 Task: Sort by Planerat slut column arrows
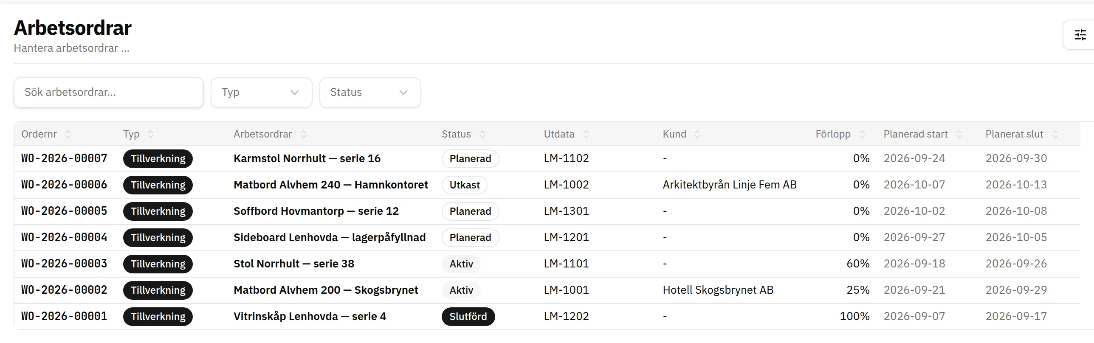[1055, 134]
